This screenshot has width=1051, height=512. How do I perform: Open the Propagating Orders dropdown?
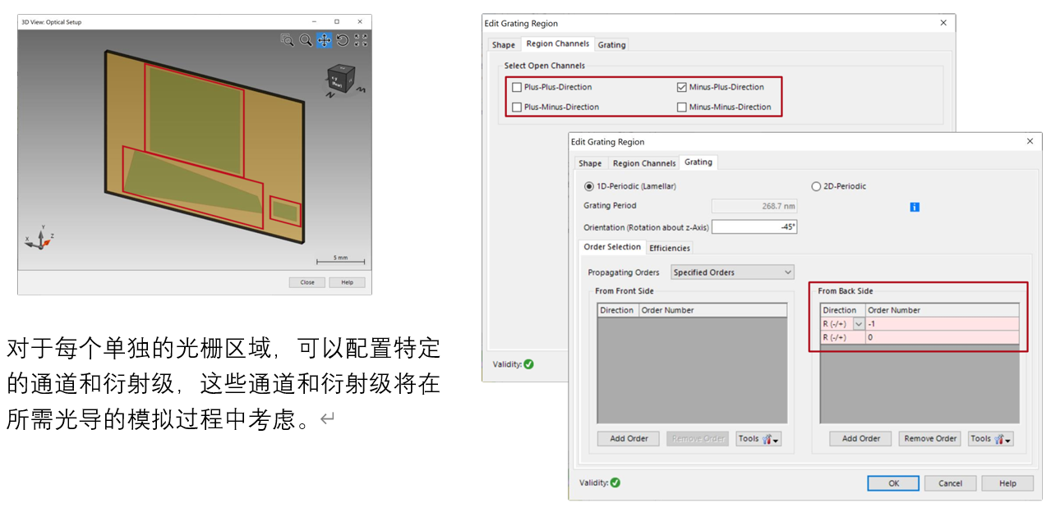point(732,272)
